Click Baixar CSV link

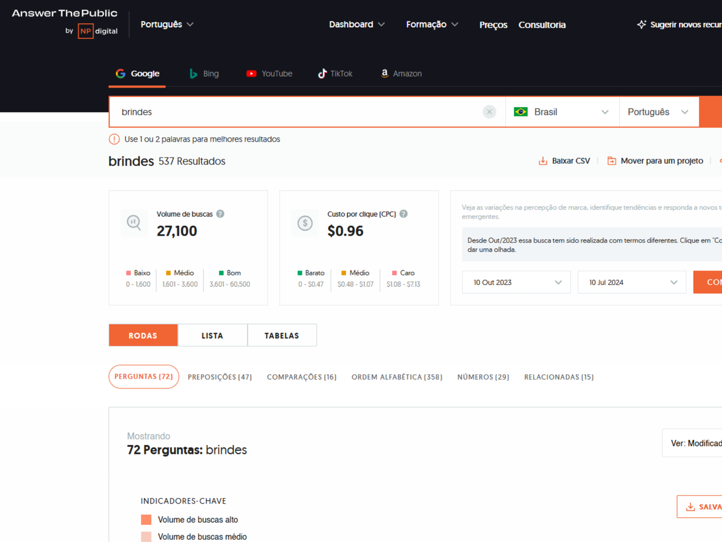[x=564, y=161]
